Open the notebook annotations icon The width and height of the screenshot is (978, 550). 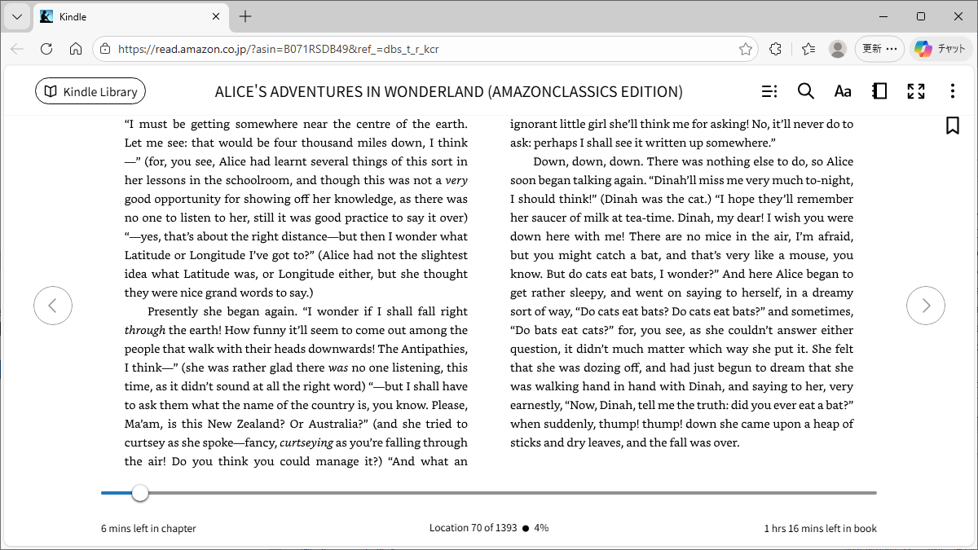879,91
